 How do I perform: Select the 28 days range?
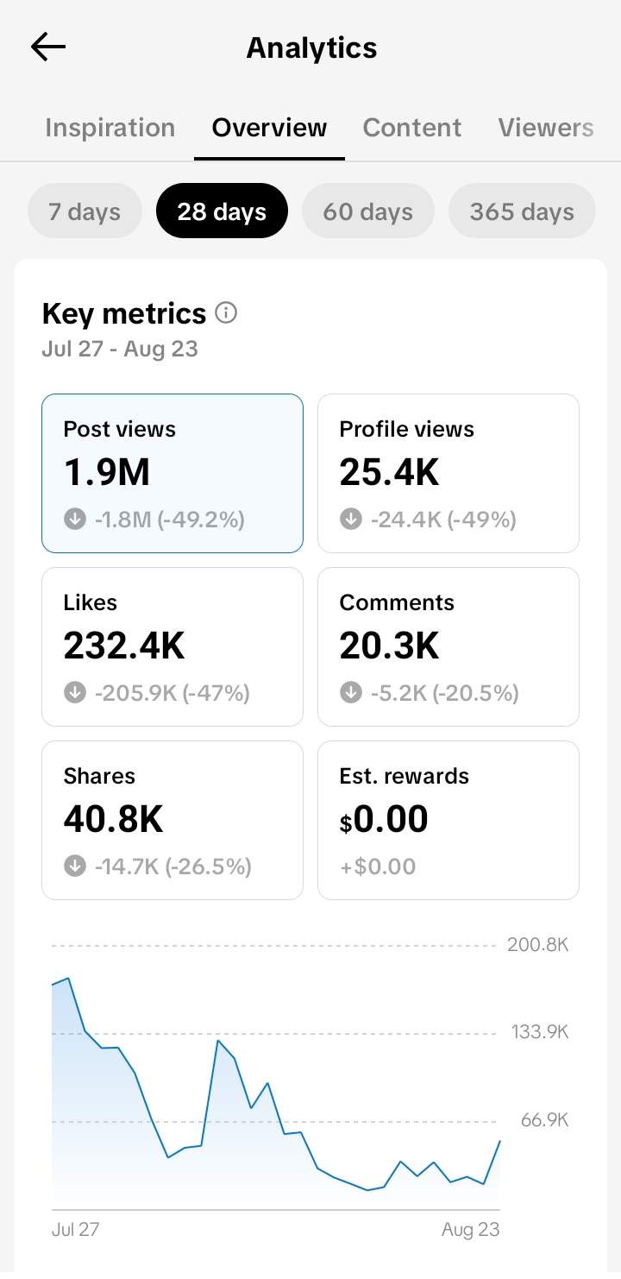(x=222, y=211)
